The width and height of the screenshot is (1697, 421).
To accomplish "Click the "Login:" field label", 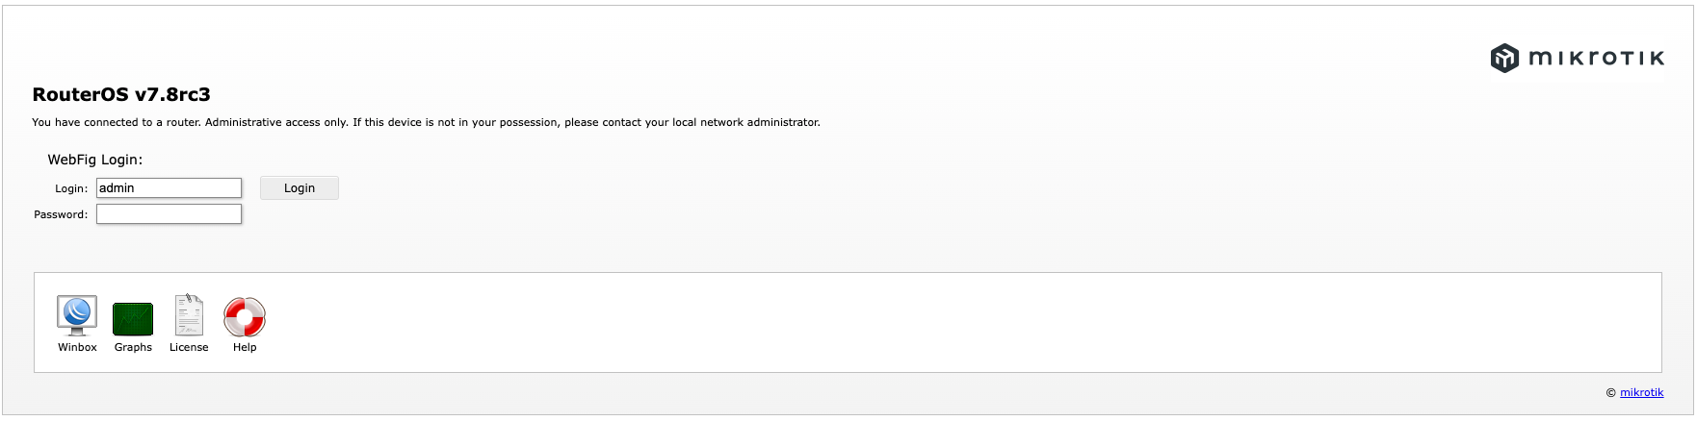I will (x=71, y=188).
